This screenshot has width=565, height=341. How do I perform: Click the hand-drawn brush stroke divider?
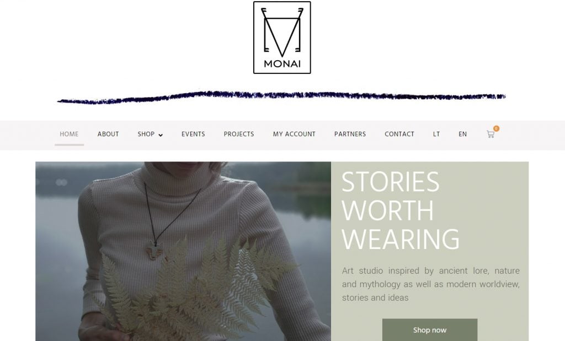click(x=281, y=97)
